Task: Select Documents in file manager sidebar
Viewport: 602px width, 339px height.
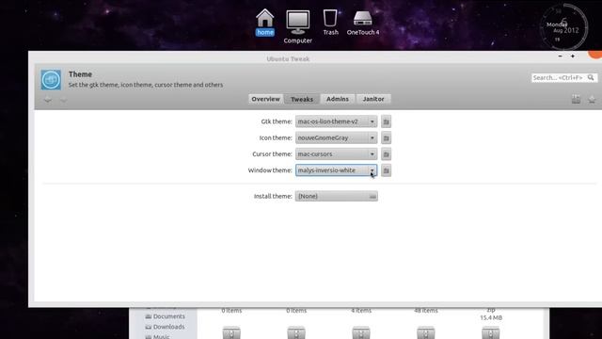Action: point(166,316)
